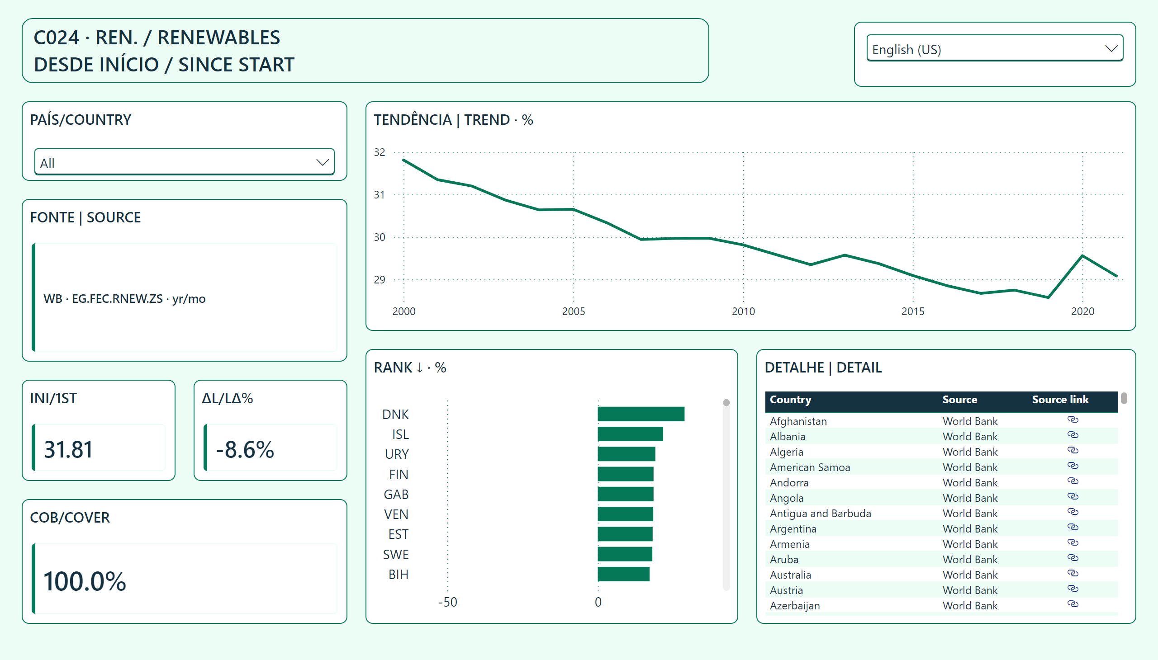The image size is (1158, 660).
Task: Click the RANK ↓ · % chart title
Action: click(409, 368)
